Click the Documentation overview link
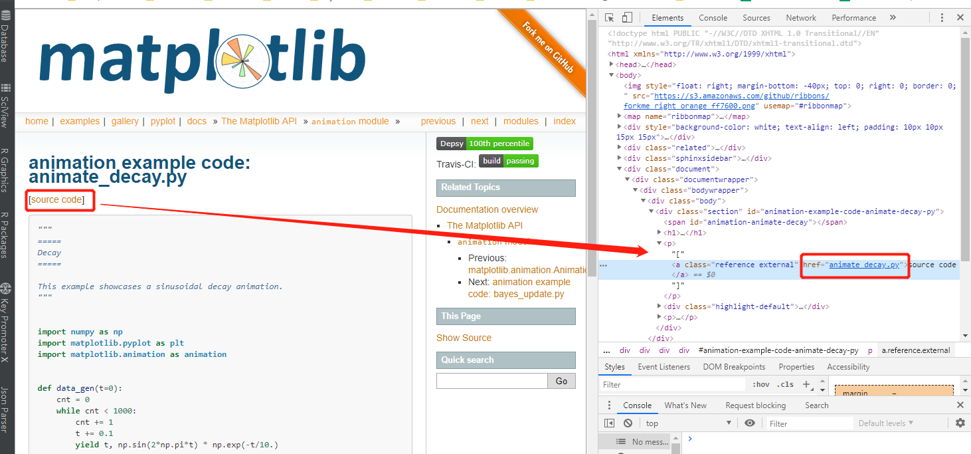The height and width of the screenshot is (454, 971). click(x=487, y=209)
